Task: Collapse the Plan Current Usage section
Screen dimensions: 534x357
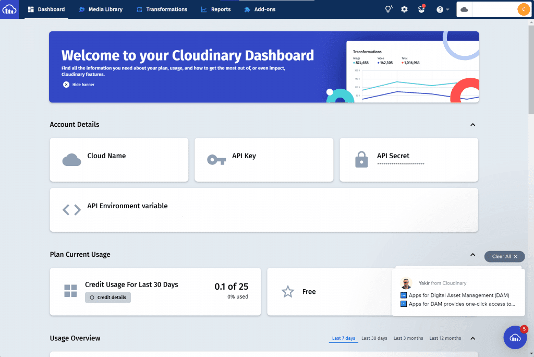Action: click(472, 255)
